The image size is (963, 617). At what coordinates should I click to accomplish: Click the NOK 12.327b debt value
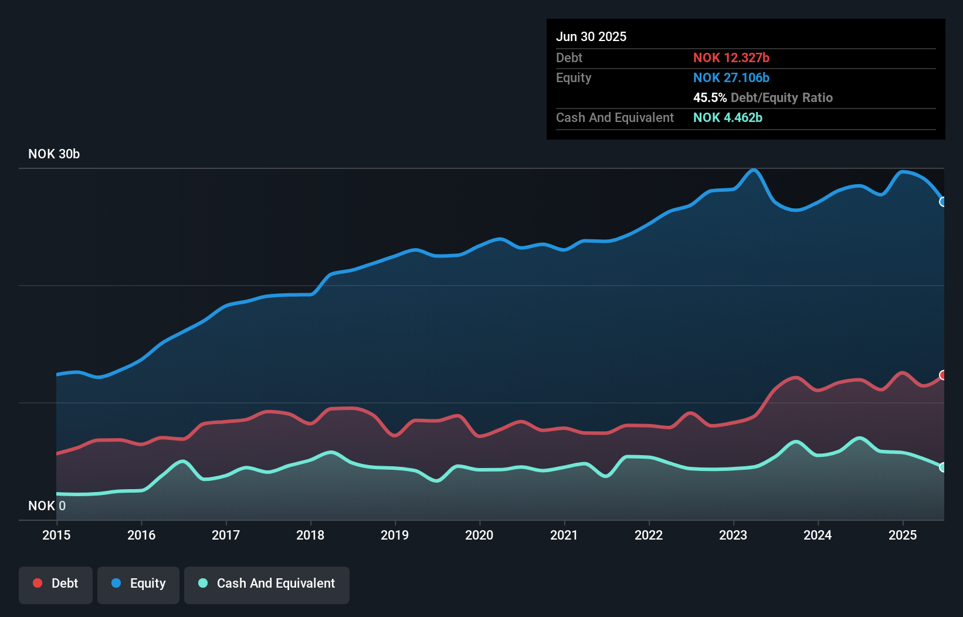(x=731, y=57)
